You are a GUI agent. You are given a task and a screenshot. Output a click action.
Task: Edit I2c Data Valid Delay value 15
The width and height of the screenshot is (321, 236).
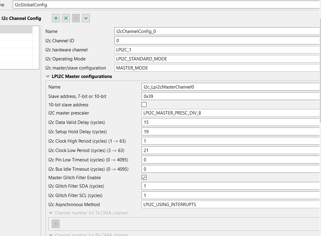point(231,122)
